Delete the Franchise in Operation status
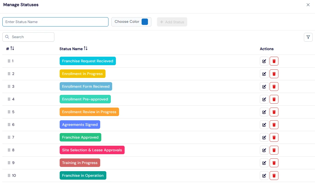 [x=274, y=176]
